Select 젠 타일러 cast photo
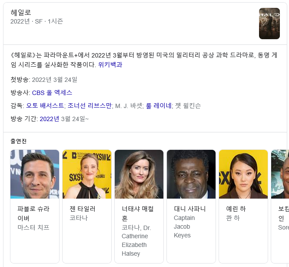 (x=87, y=174)
